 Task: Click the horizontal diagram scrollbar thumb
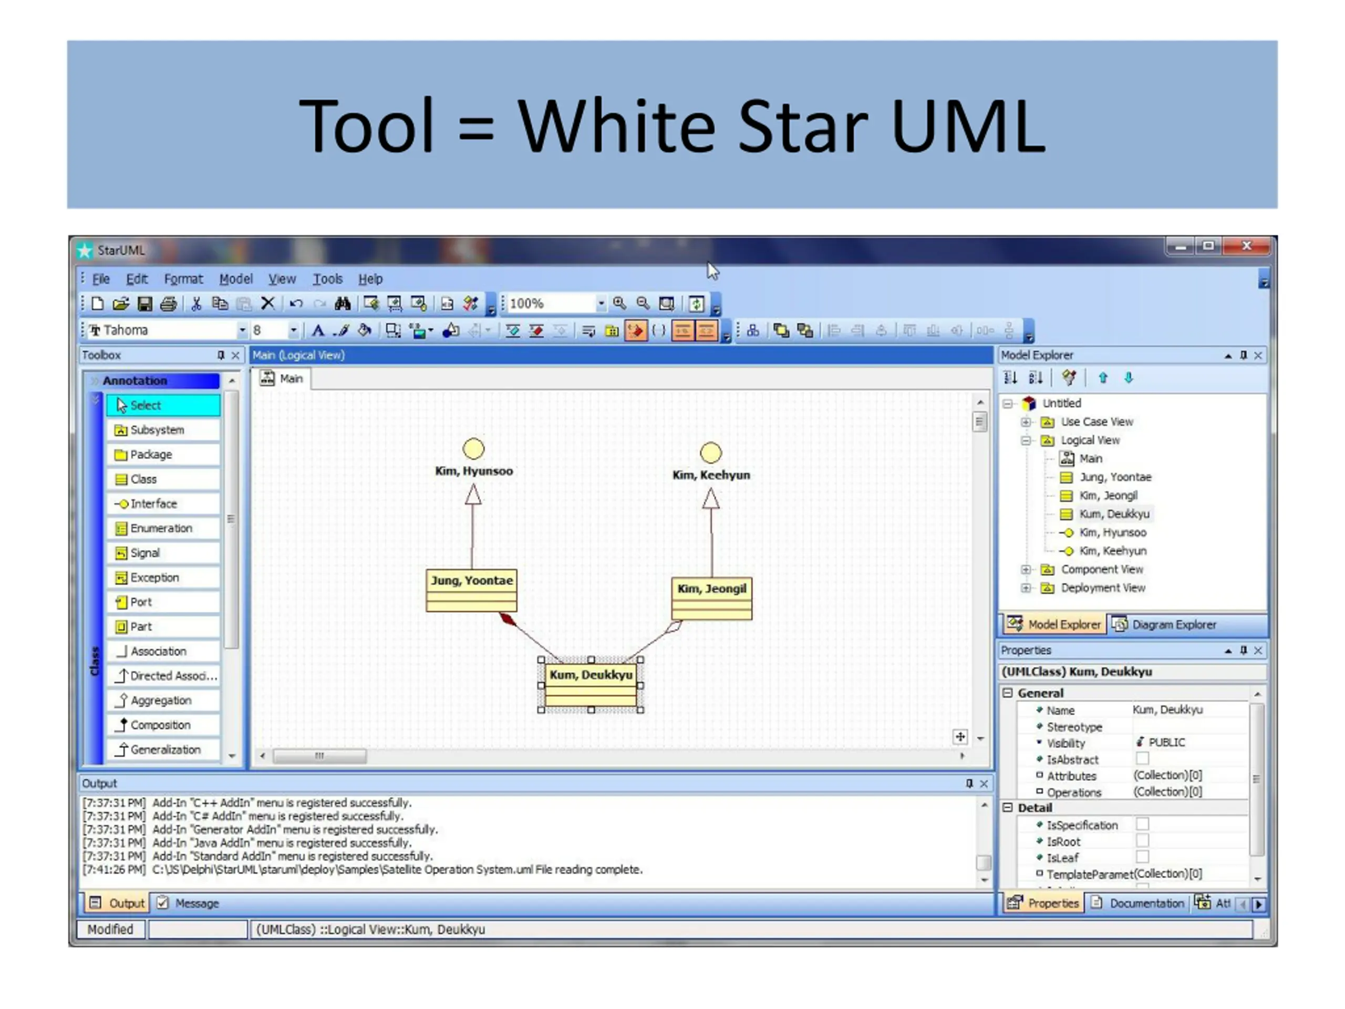click(x=319, y=756)
